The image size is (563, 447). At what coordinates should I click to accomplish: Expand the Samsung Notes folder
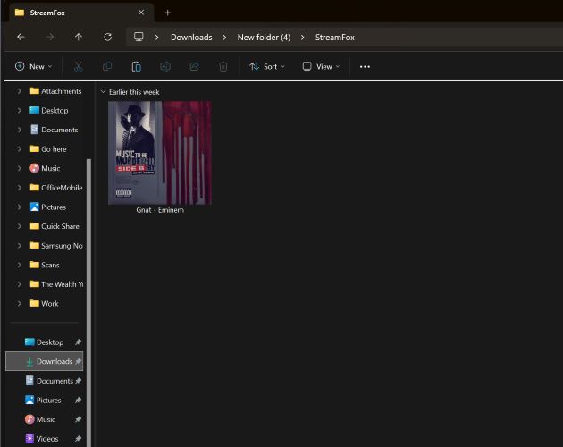pyautogui.click(x=19, y=246)
